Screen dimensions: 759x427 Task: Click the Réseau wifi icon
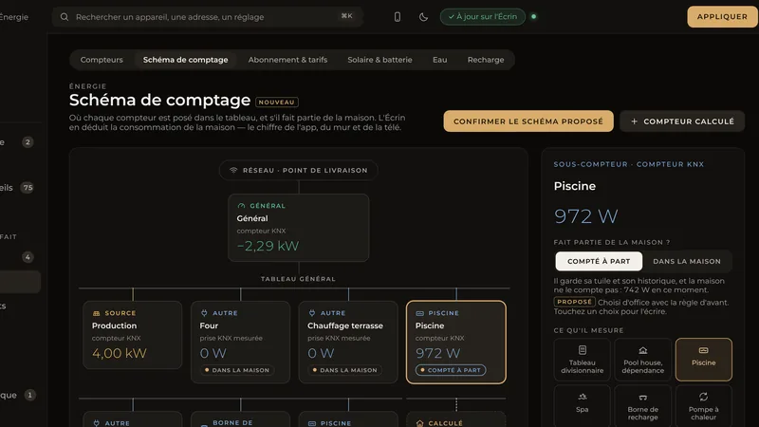click(x=233, y=171)
